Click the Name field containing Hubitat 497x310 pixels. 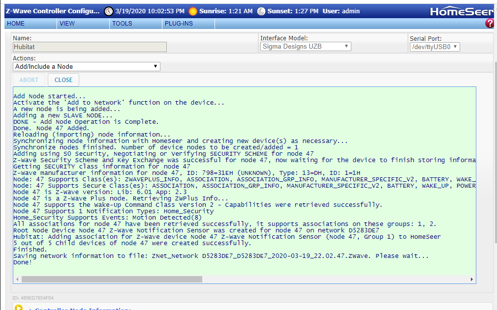(x=90, y=47)
